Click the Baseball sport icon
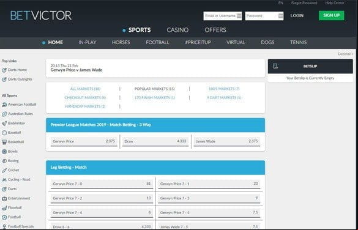Viewport: 358px width, 230px height. coord(4,133)
